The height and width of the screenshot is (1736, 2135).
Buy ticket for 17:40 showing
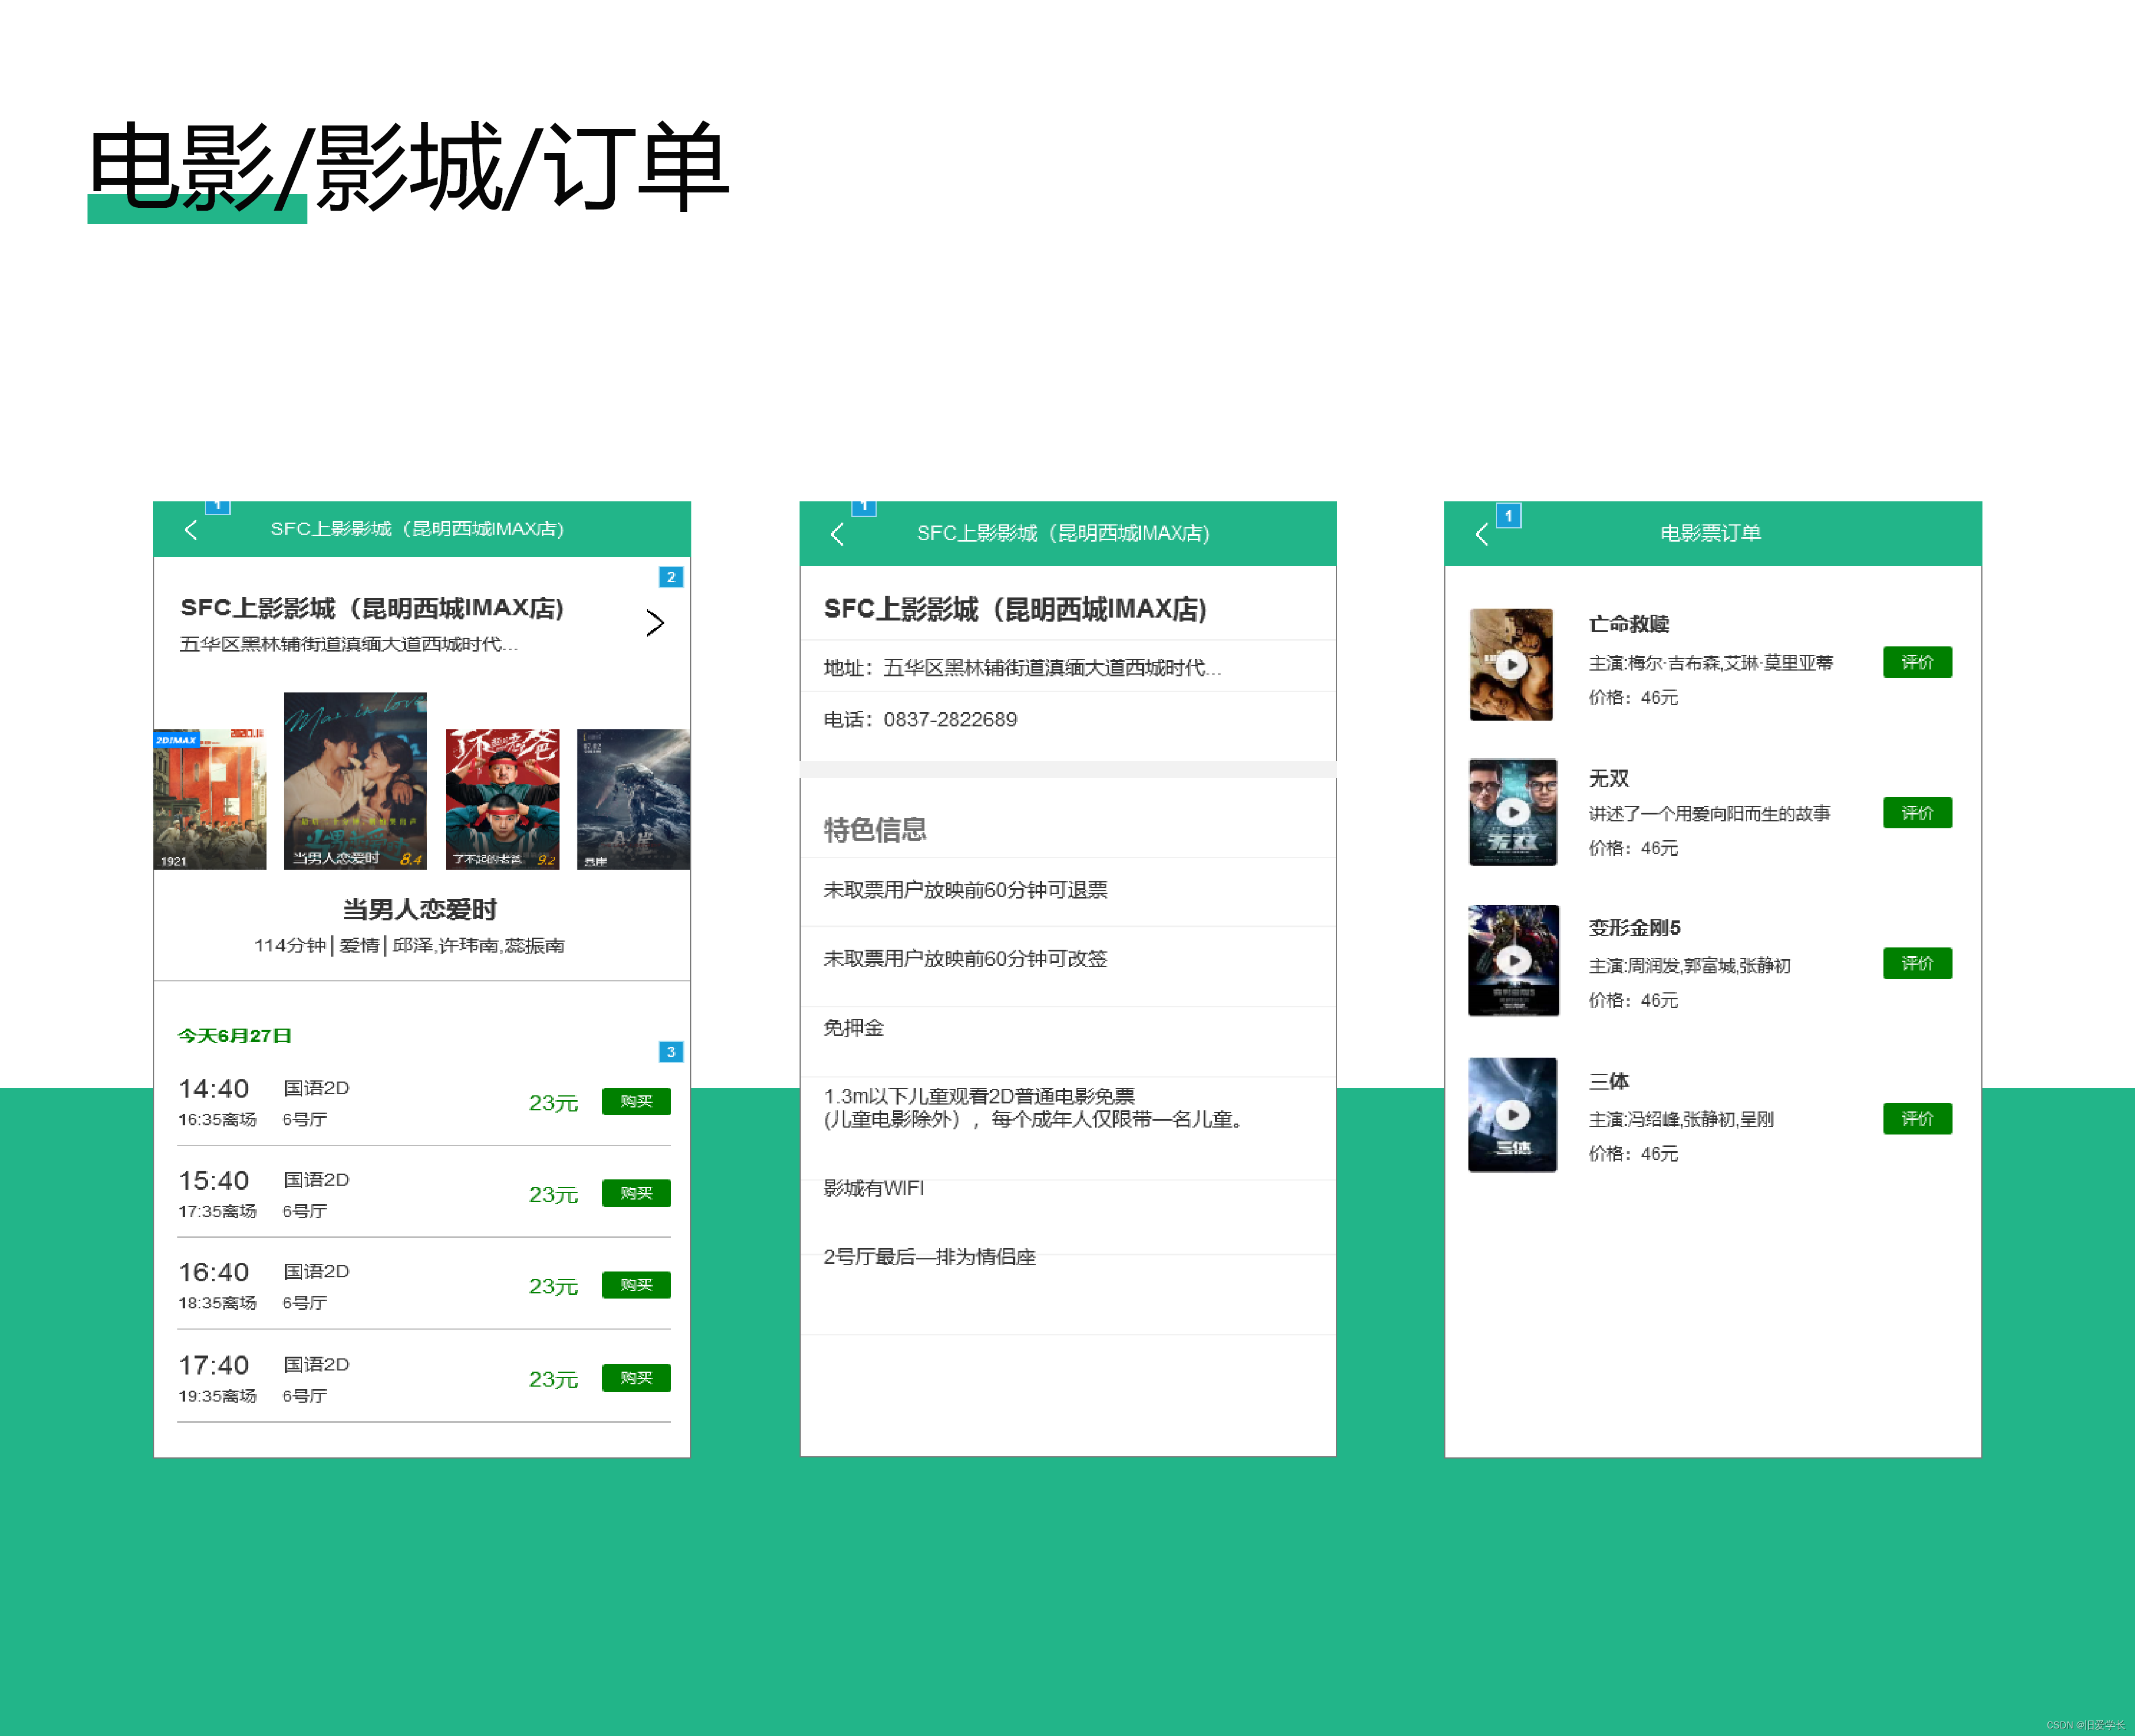[636, 1378]
